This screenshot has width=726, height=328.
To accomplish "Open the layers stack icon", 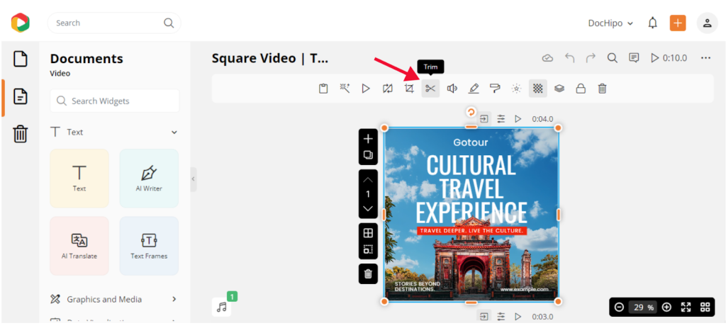I will click(x=559, y=89).
